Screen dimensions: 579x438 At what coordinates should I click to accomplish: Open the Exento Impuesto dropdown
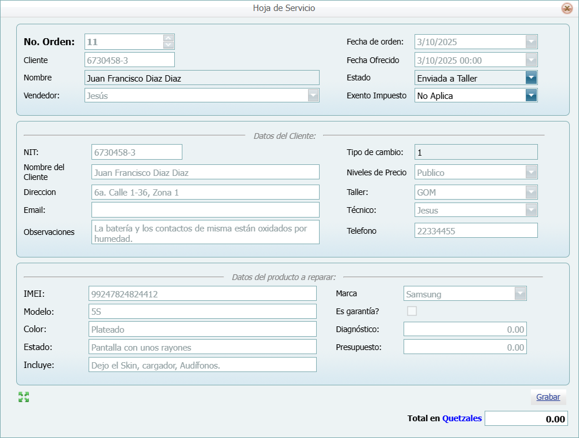coord(531,95)
